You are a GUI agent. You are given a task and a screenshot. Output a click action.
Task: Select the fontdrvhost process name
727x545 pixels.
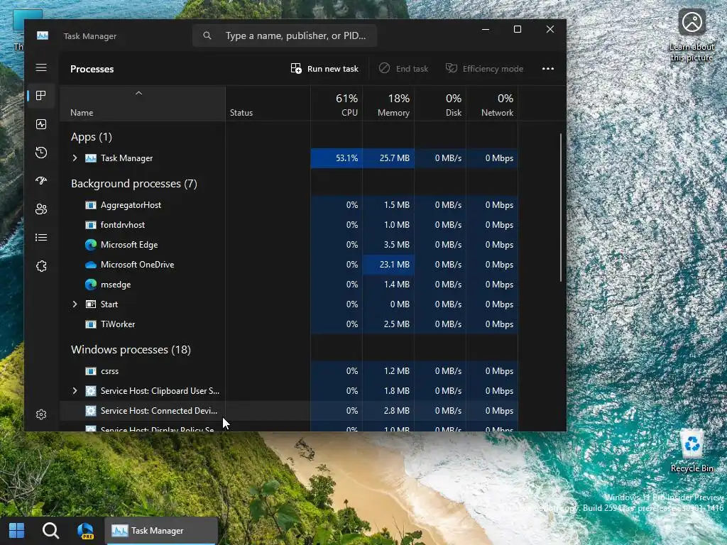(122, 225)
